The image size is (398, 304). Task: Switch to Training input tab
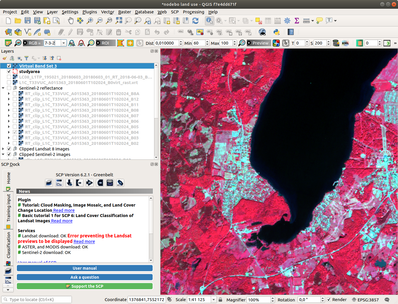point(8,208)
